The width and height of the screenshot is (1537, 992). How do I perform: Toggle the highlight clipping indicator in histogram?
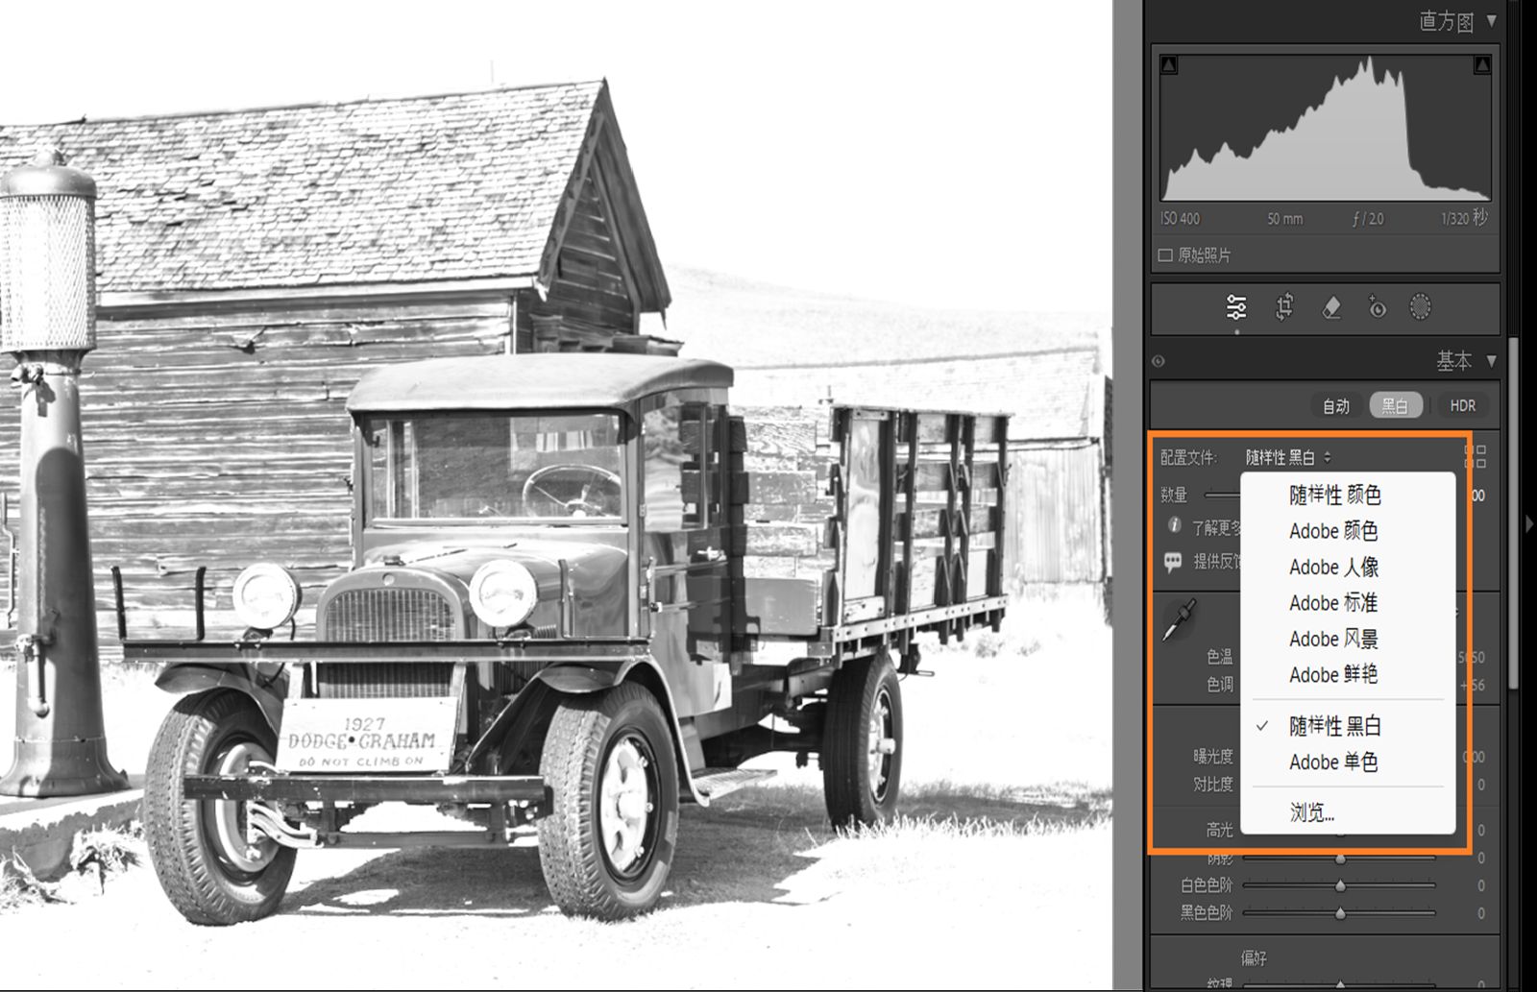pyautogui.click(x=1482, y=64)
